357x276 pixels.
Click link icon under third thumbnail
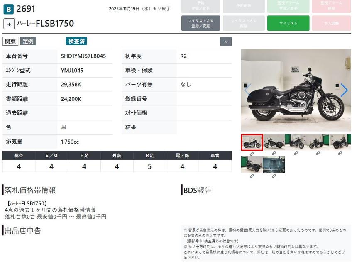click(296, 154)
